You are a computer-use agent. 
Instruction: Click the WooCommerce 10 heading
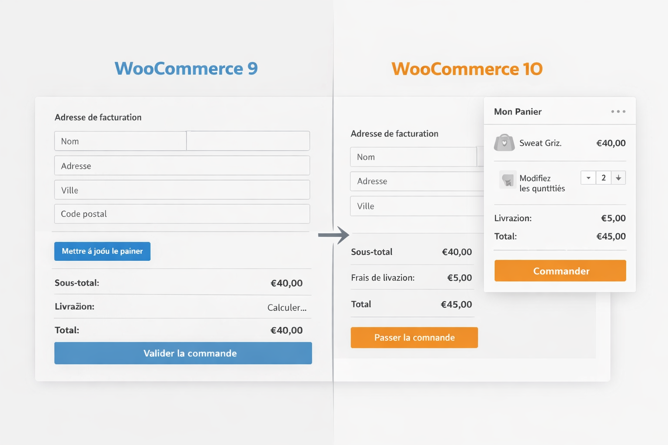tap(466, 69)
